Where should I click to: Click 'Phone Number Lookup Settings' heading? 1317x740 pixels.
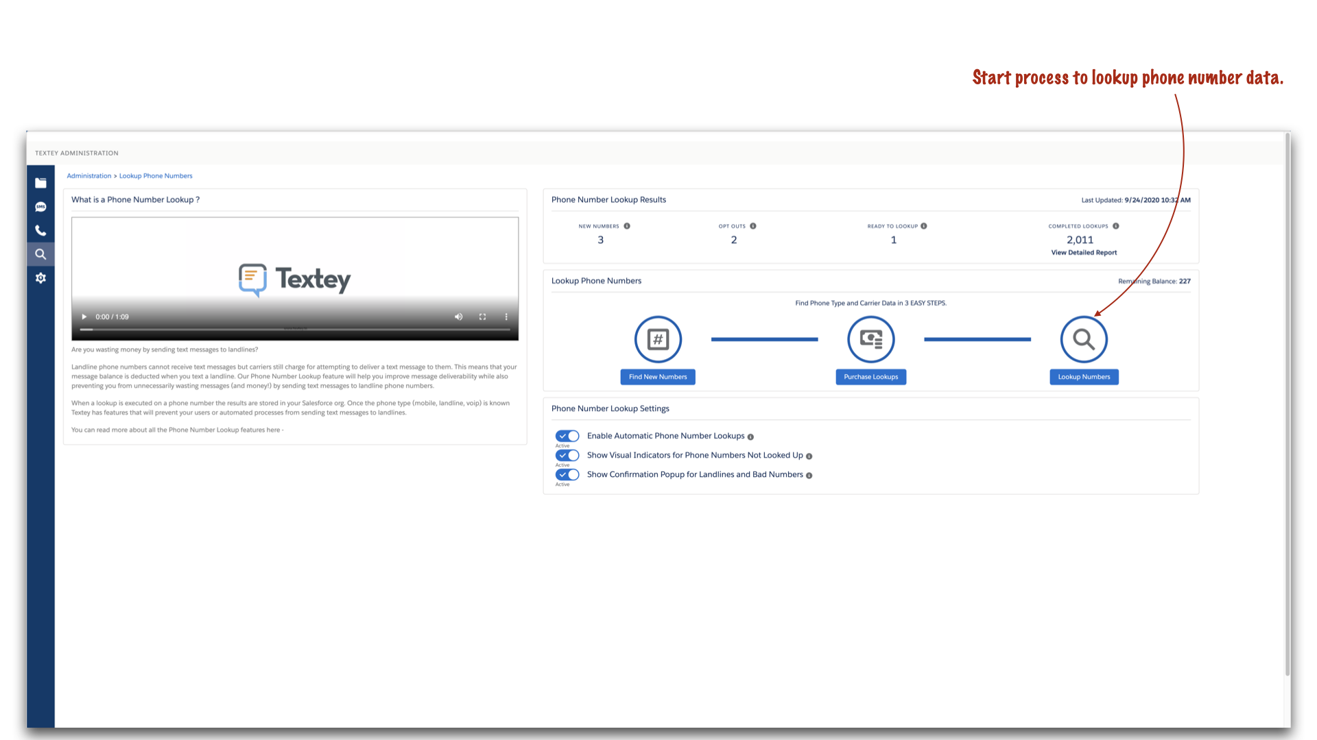point(610,409)
